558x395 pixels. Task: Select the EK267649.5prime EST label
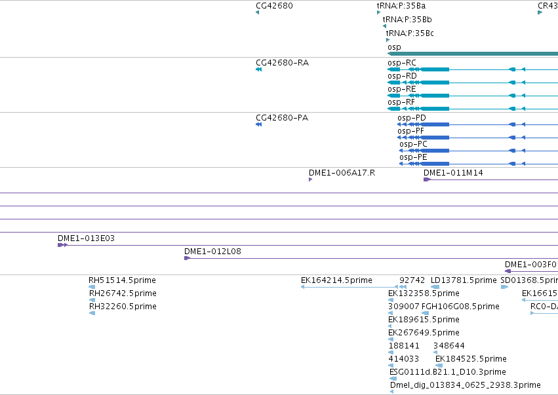(424, 333)
